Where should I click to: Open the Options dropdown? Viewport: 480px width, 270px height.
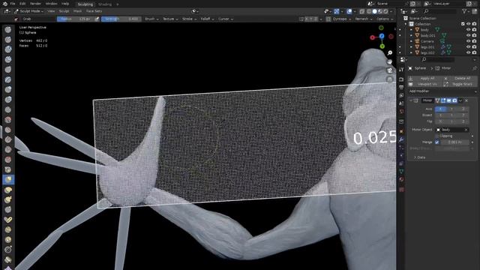[x=385, y=19]
